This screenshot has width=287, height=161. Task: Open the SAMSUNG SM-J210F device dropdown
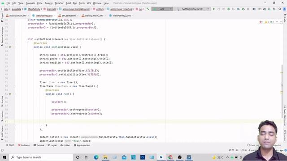pos(192,9)
